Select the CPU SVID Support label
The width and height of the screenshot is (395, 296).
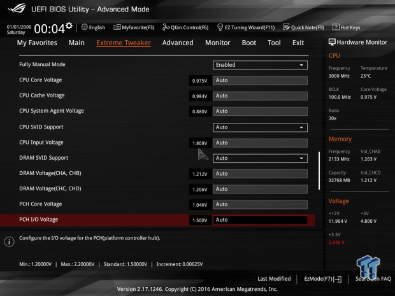coord(41,127)
